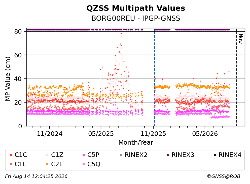Screen dimensions: 250x184
Task: Click the C2L legend entry
Action: click(54, 164)
